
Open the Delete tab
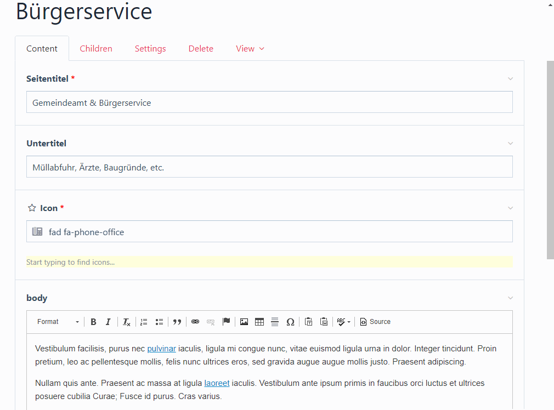201,49
